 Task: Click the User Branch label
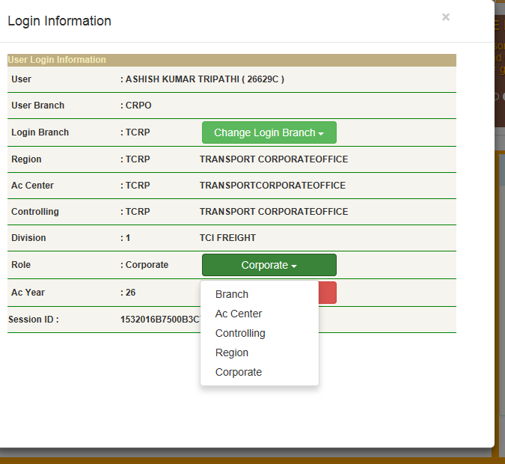coord(38,106)
